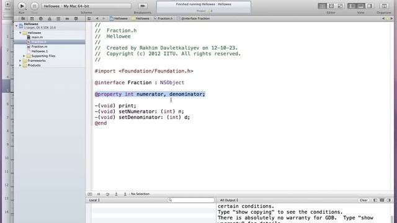Show the Symbol navigator

point(32,19)
